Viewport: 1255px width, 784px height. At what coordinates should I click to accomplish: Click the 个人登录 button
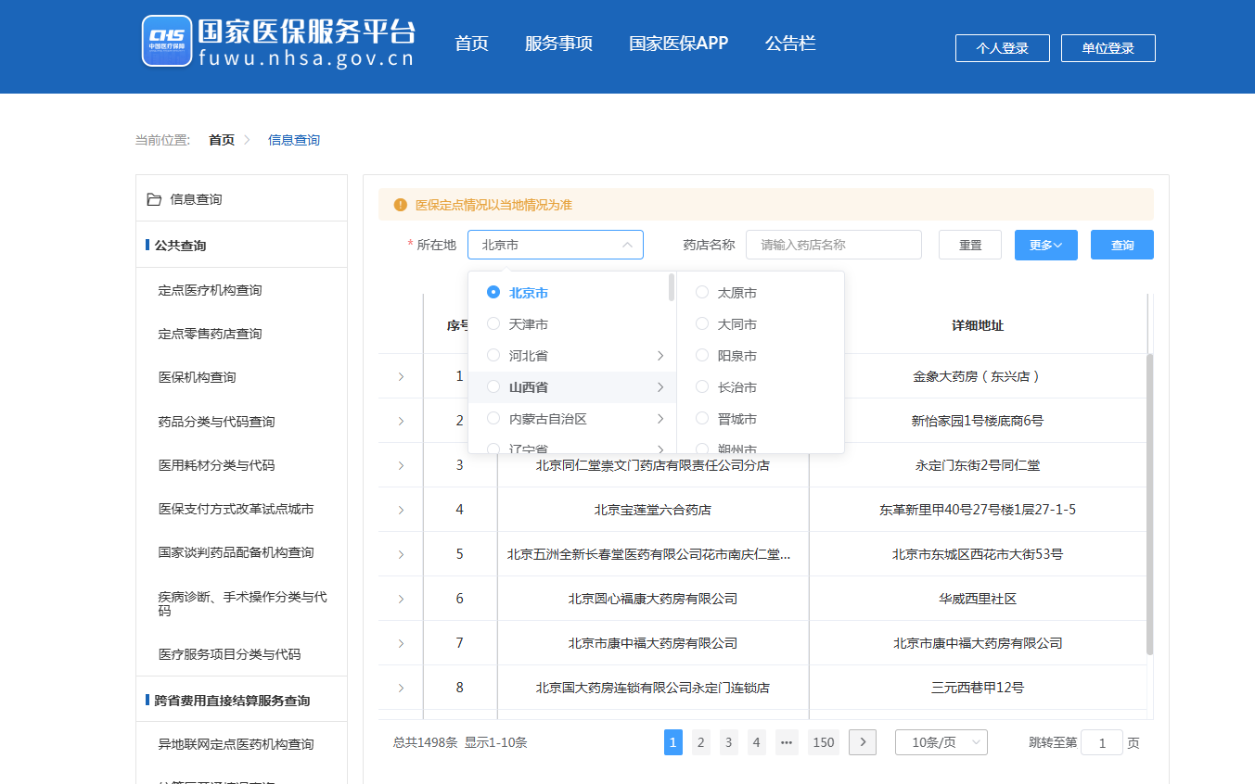[1002, 48]
